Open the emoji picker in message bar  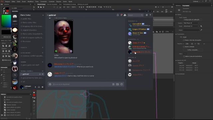click(x=121, y=84)
